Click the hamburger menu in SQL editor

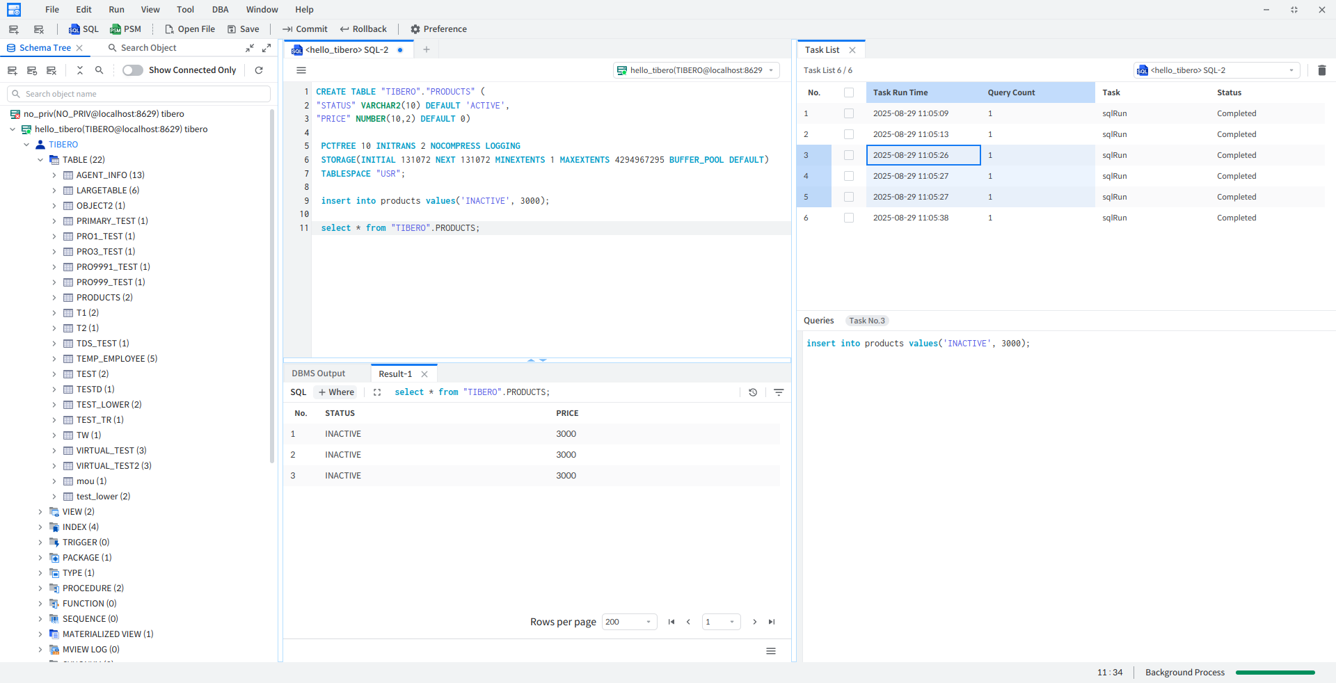click(301, 70)
